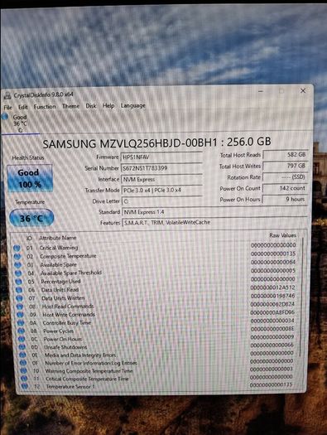Screen dimensions: 327x435
Task: Click the Interface field NVM Express
Action: point(161,179)
